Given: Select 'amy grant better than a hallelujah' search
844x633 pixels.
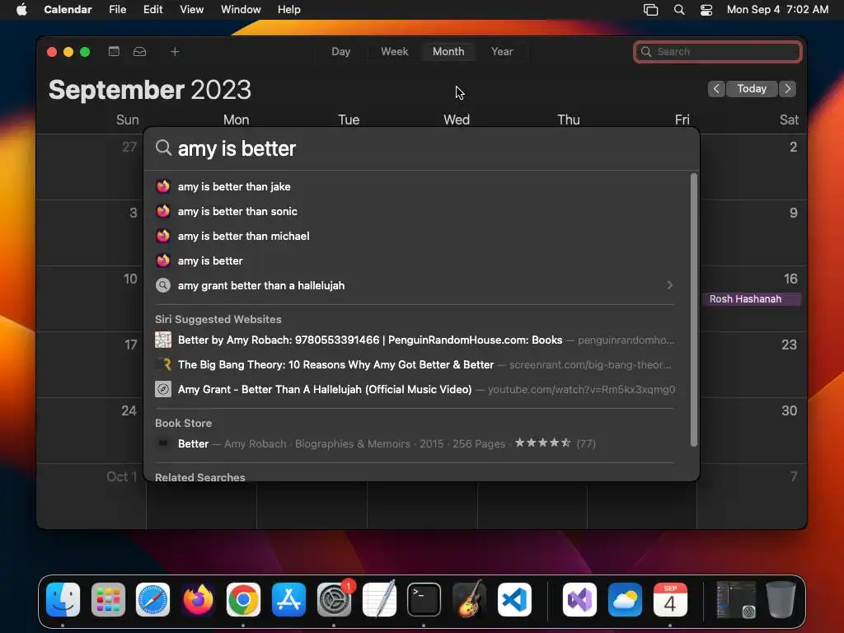Looking at the screenshot, I should (415, 286).
